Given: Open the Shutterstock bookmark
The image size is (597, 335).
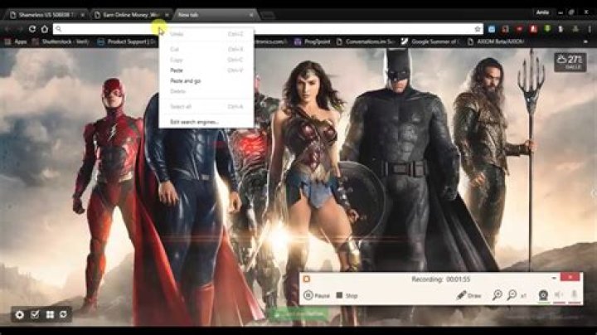Looking at the screenshot, I should (x=61, y=41).
